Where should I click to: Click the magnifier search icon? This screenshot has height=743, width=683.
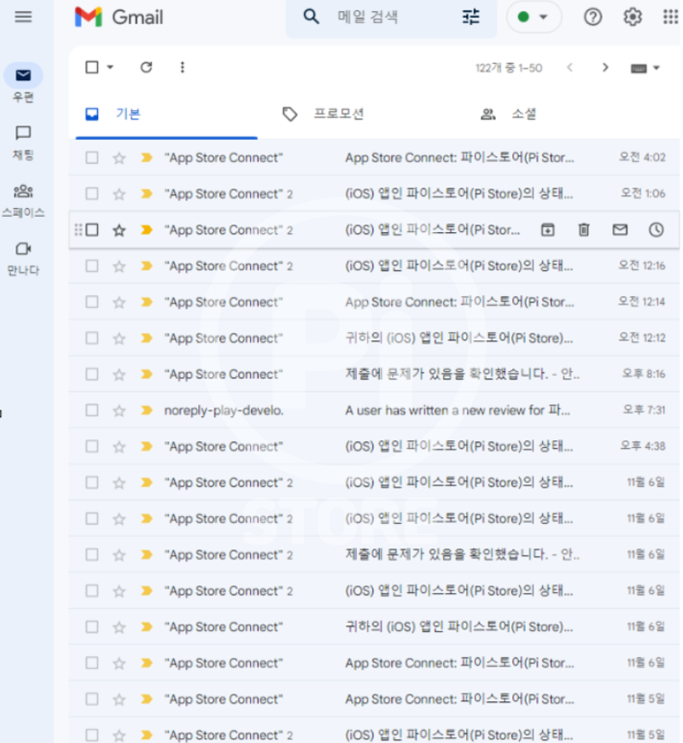click(x=311, y=16)
